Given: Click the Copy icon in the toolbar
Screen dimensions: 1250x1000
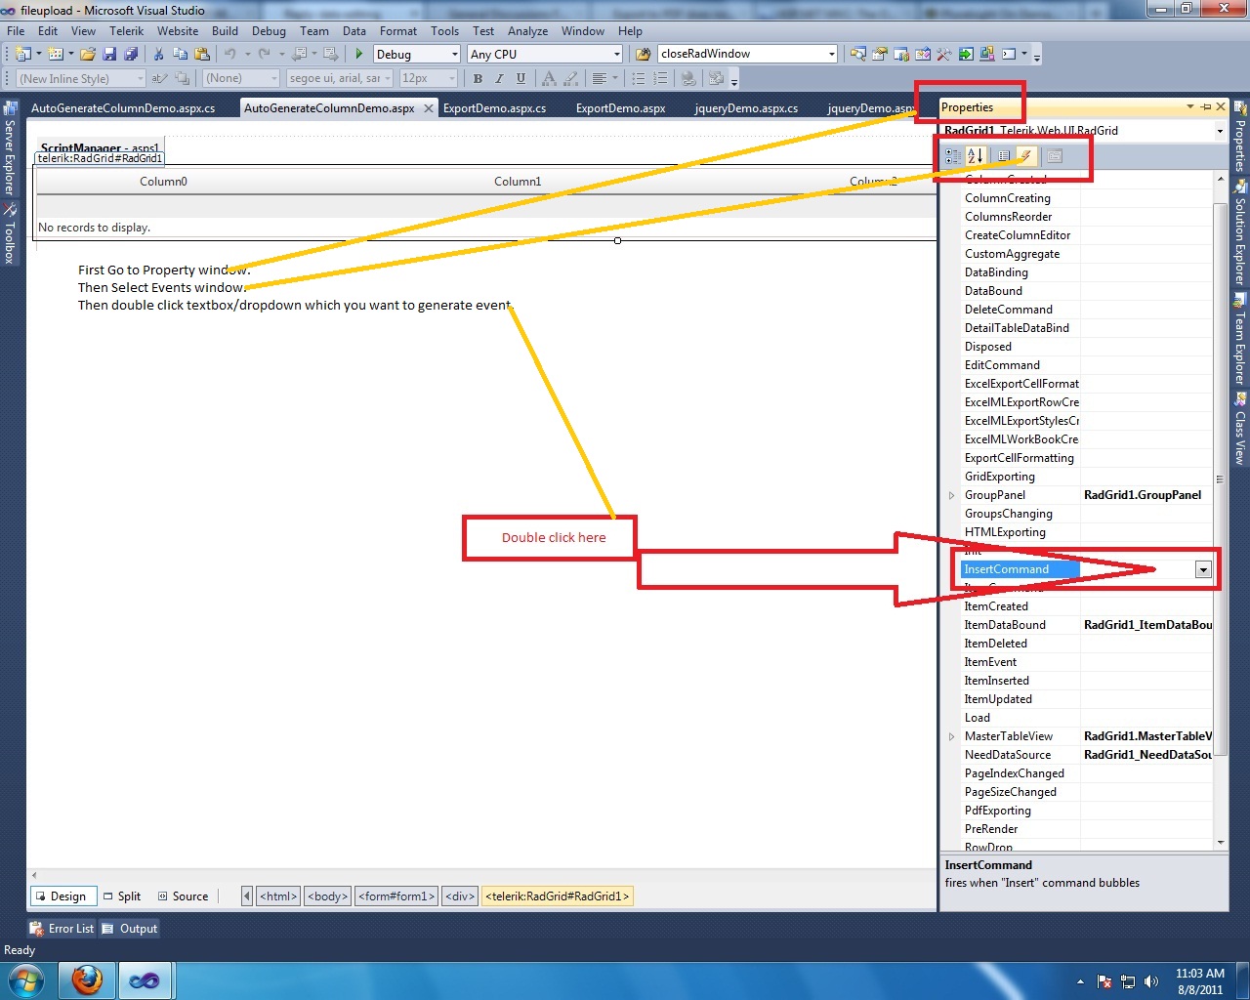Looking at the screenshot, I should [180, 55].
